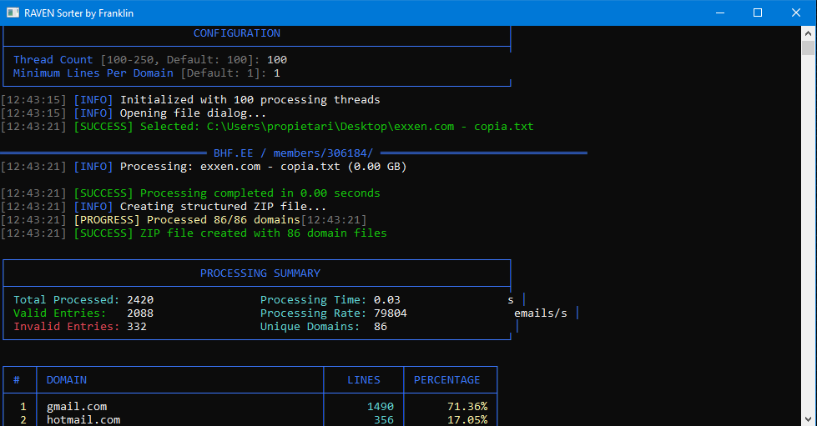Screen dimensions: 817x426
Task: Click 'Processed 86/86 domains' progress line
Action: point(224,220)
